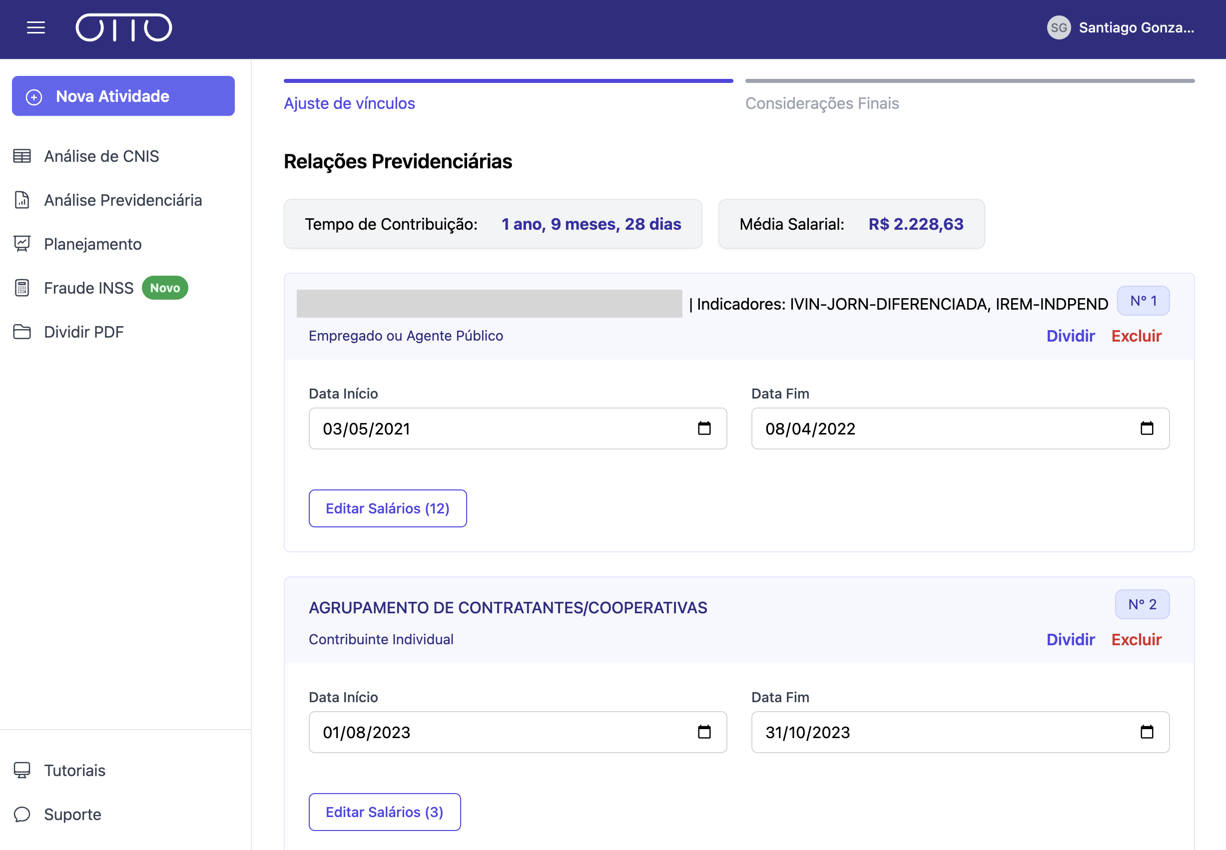Click the Tempo de Contribuição value
Viewport: 1226px width, 850px height.
(x=591, y=224)
